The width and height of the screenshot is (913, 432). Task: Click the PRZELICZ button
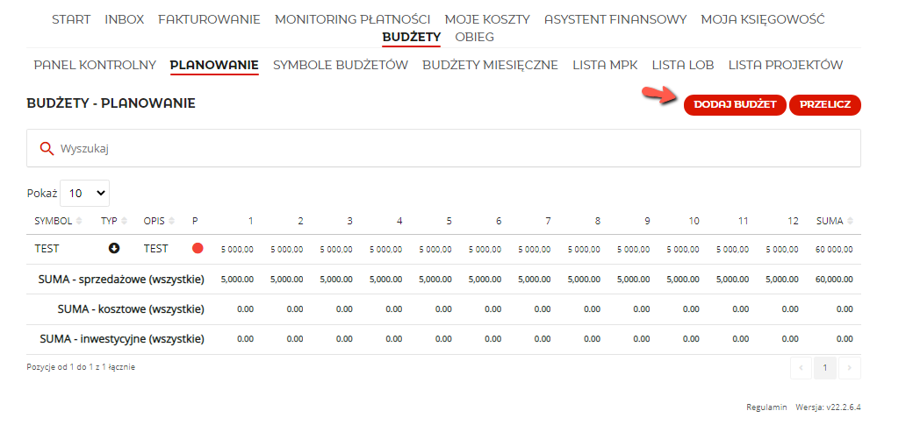[x=825, y=104]
